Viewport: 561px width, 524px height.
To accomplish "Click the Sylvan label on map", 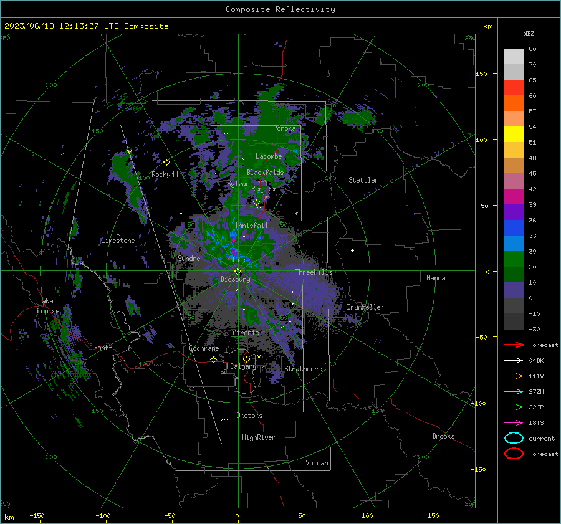I will click(x=238, y=184).
